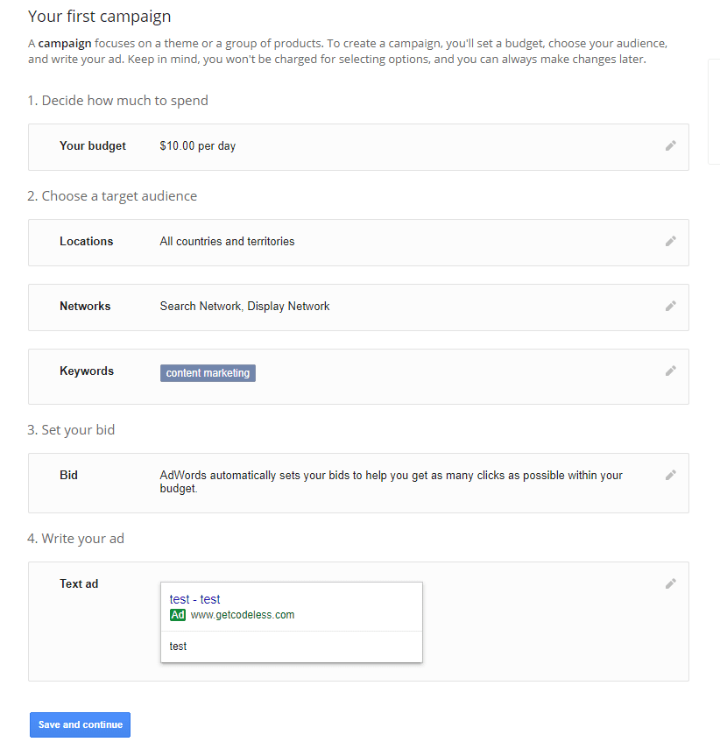720x756 pixels.
Task: Click the edit pencil for Keywords
Action: point(670,371)
